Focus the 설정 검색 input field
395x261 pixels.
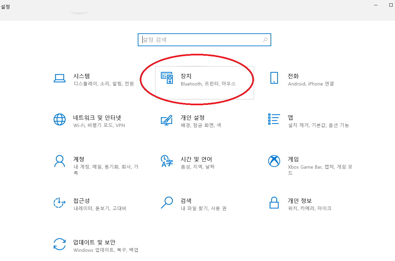pyautogui.click(x=204, y=40)
